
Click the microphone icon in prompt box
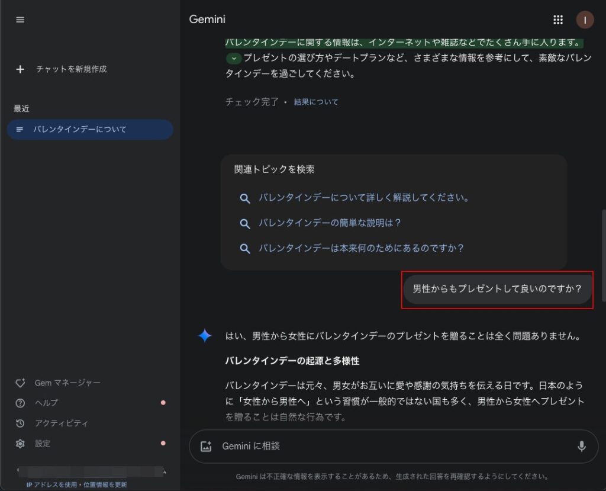coord(581,446)
